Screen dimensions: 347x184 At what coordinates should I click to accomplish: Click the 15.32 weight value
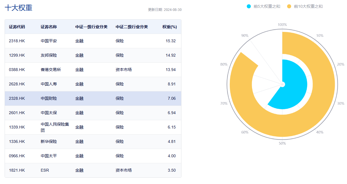tap(170, 41)
